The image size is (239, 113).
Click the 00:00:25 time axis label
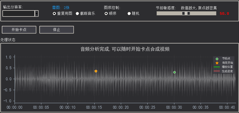pos(147,107)
